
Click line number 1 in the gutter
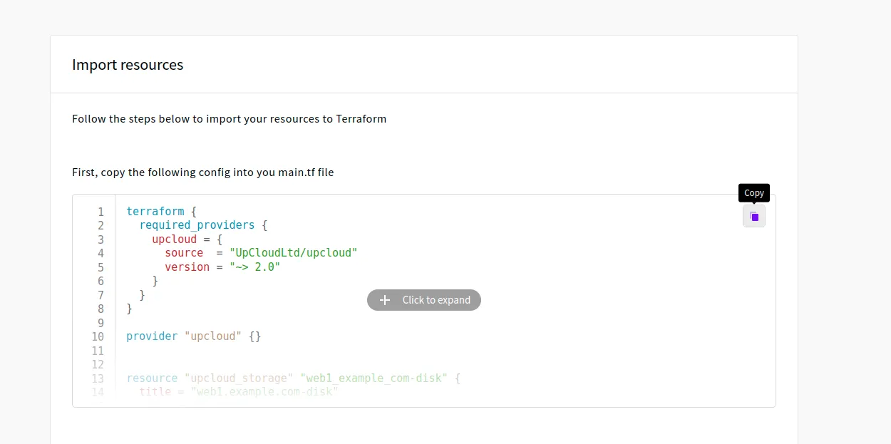click(101, 212)
